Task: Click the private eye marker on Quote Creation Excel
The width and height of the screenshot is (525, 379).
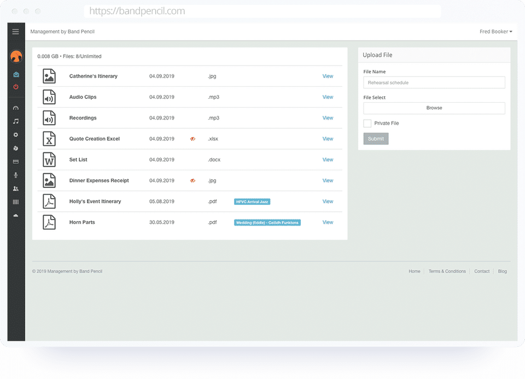Action: pos(192,139)
